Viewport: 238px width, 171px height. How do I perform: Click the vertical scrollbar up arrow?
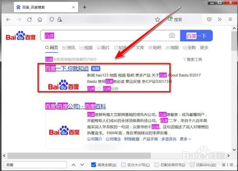point(234,28)
